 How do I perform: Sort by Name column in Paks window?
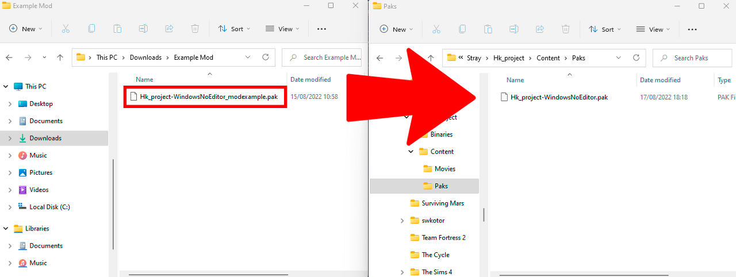click(515, 80)
